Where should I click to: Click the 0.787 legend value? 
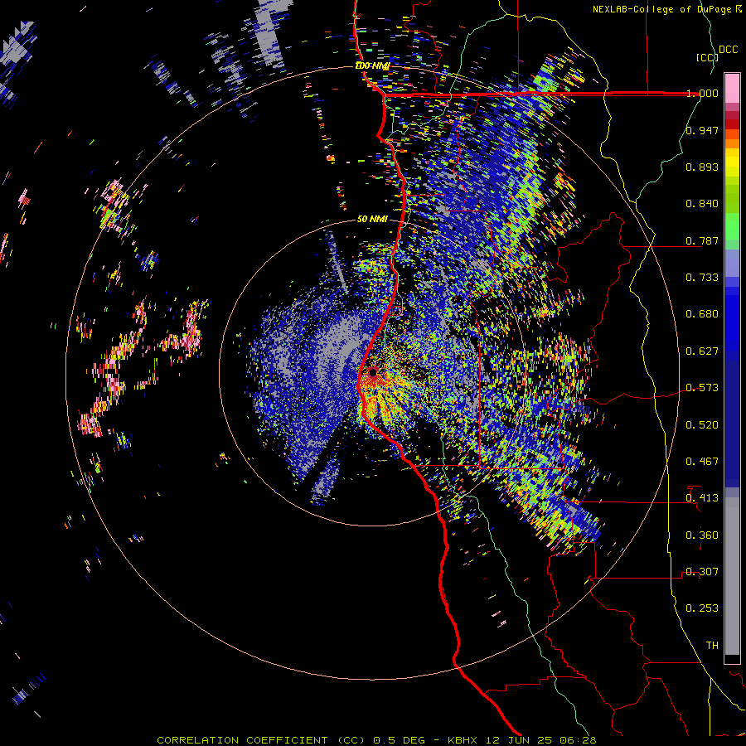click(702, 240)
